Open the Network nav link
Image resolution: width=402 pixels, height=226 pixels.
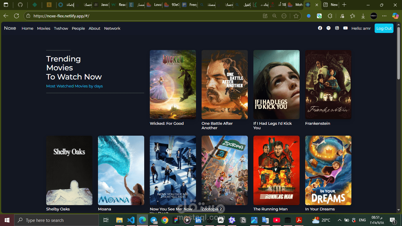112,28
